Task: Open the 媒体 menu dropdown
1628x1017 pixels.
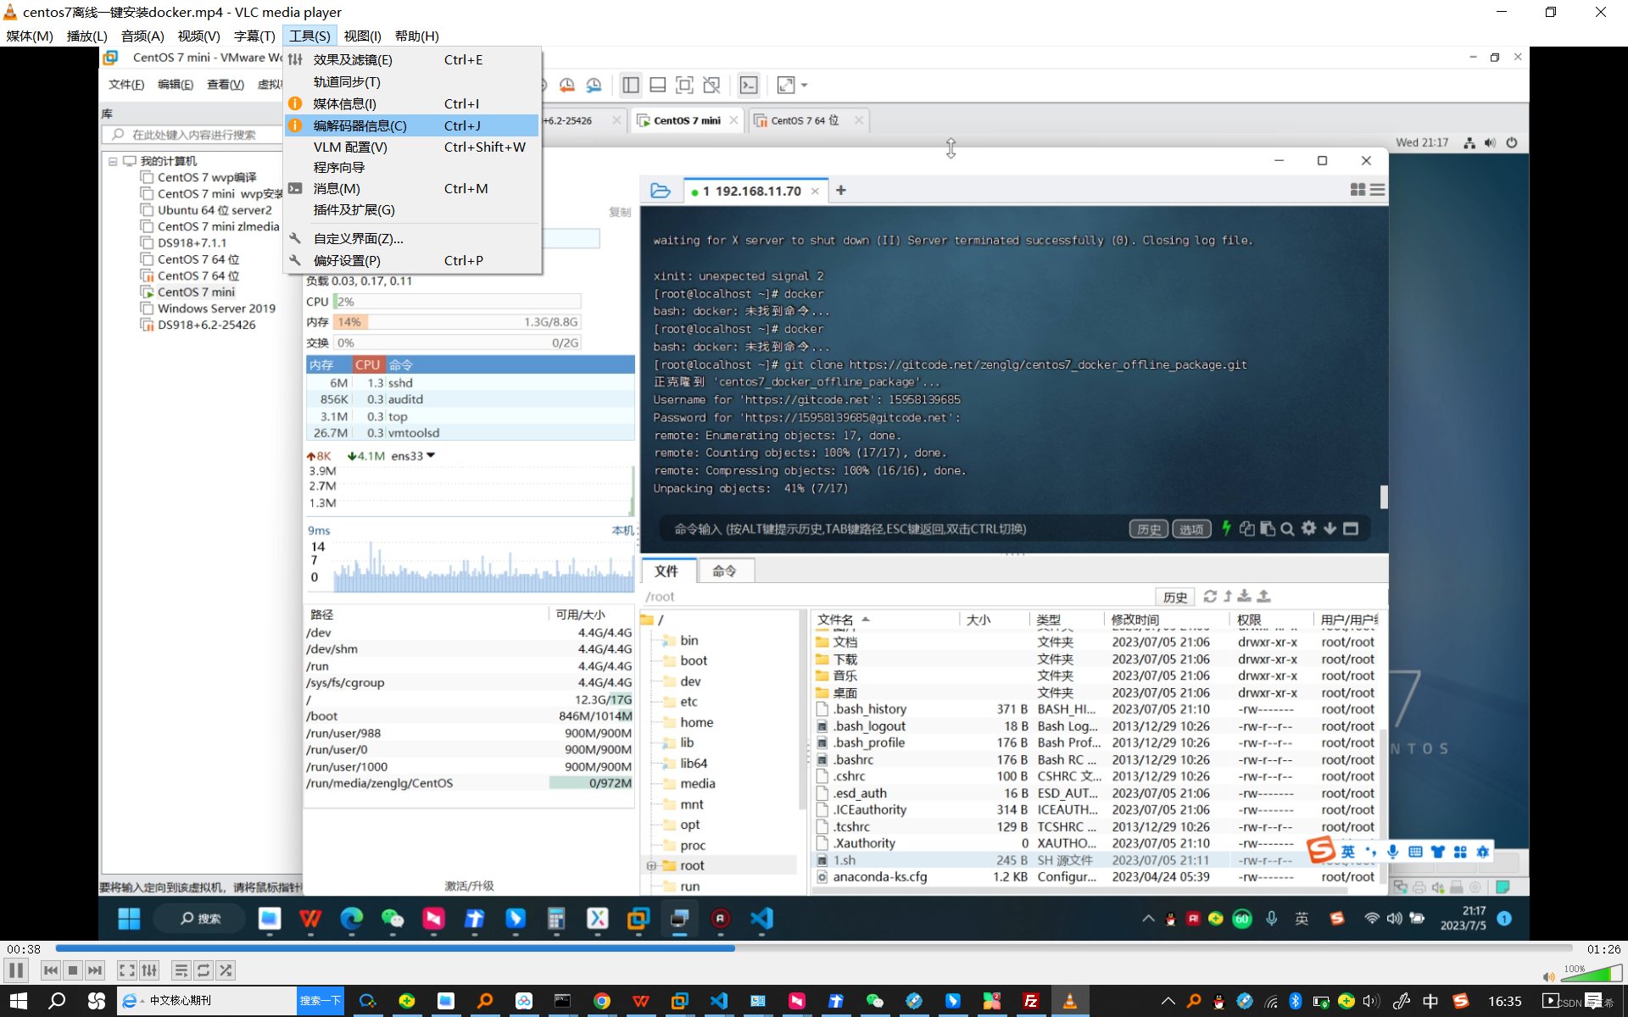Action: [30, 36]
